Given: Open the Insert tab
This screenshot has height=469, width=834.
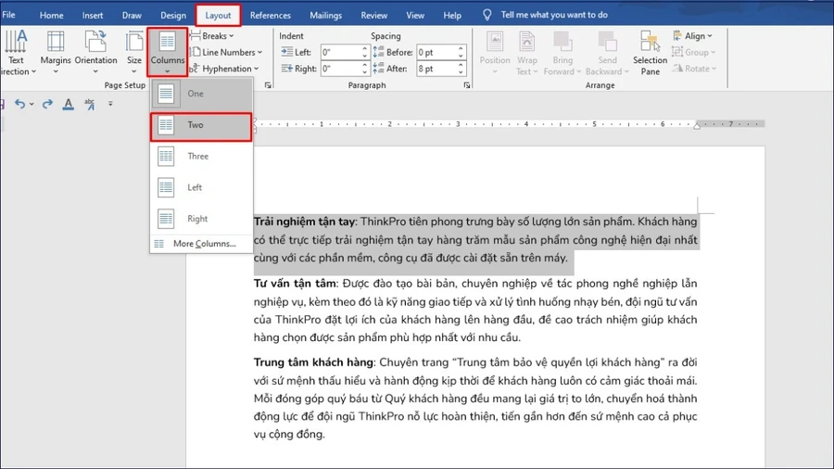Looking at the screenshot, I should 93,15.
